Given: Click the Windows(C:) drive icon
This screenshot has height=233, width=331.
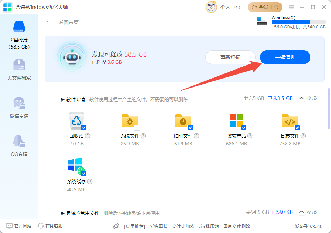Looking at the screenshot, I should tap(262, 21).
